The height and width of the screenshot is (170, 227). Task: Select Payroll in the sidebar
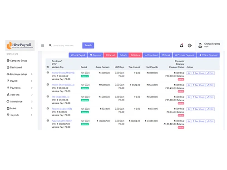12,81
